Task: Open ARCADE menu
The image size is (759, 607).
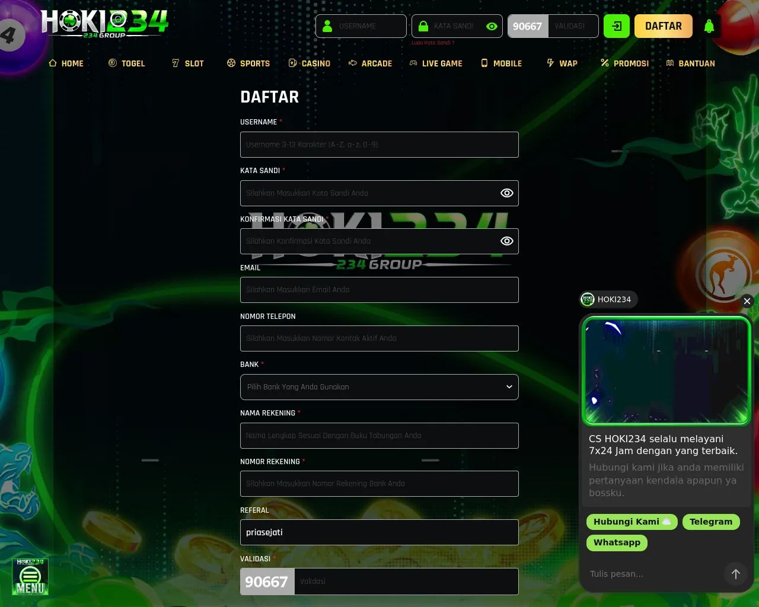Action: coord(370,63)
